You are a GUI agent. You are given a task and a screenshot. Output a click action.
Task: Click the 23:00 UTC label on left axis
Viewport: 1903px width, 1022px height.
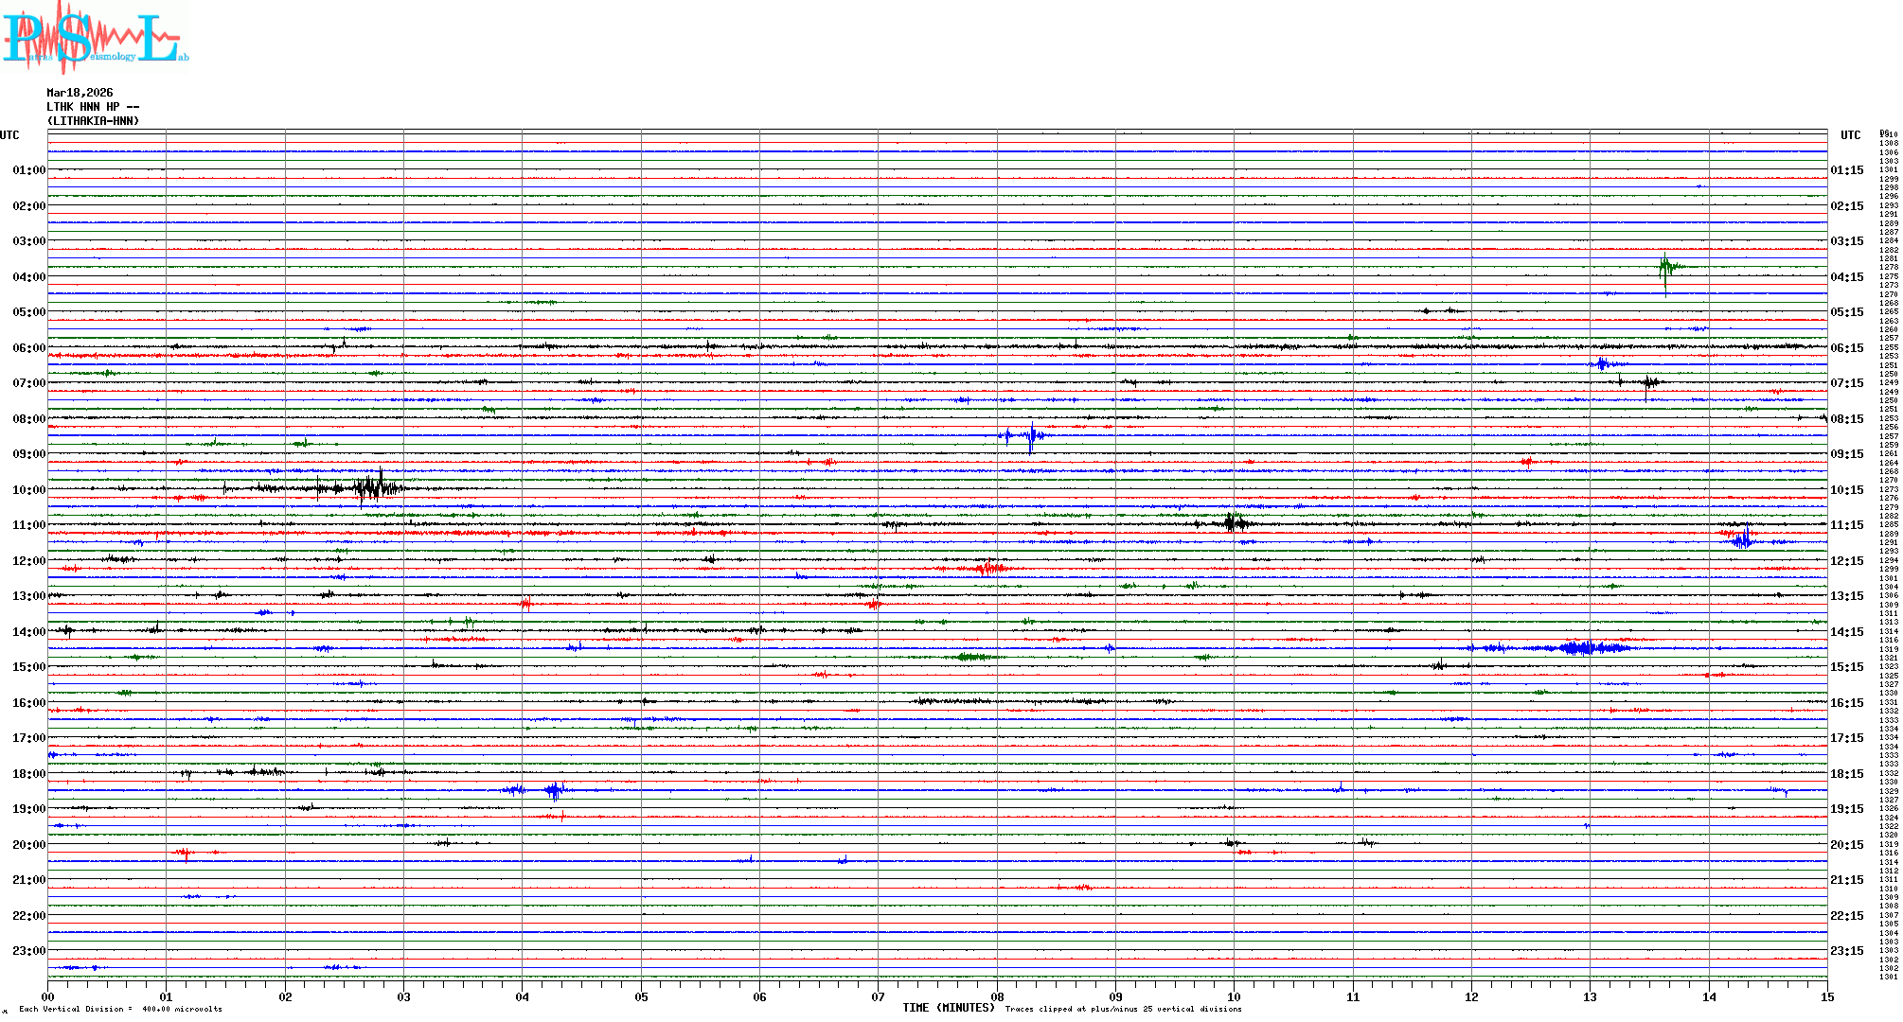point(28,951)
